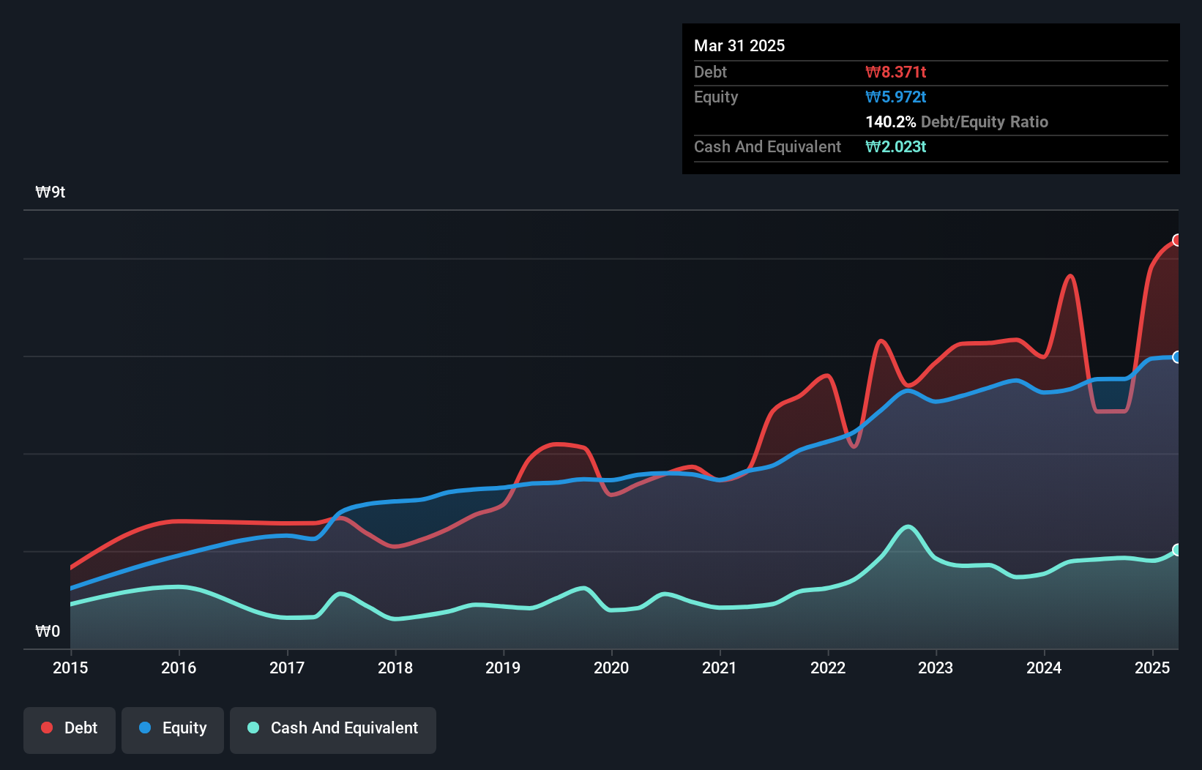Toggle the Debt series legend button
The image size is (1202, 770).
click(x=70, y=730)
